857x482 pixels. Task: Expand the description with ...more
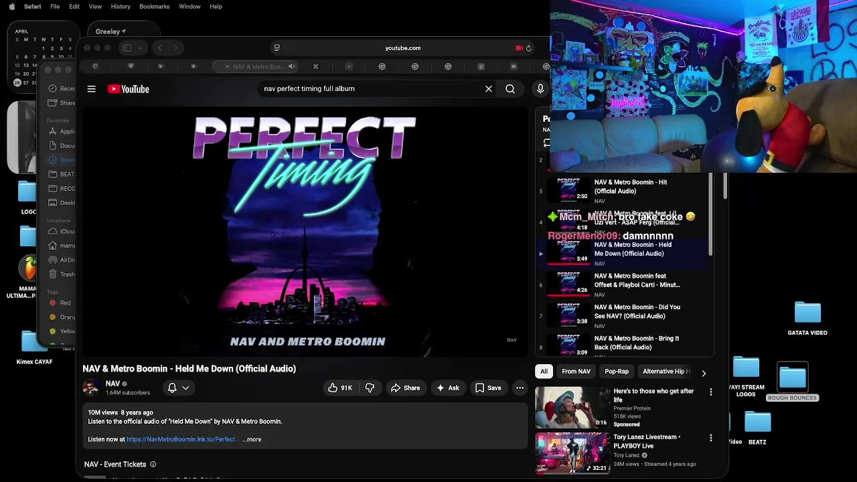pos(252,439)
